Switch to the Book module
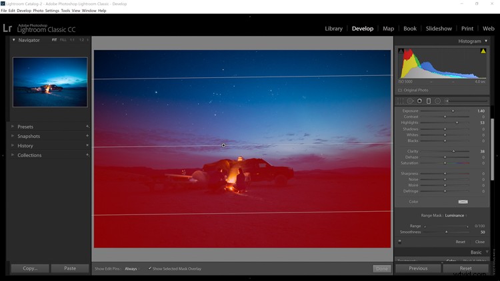Image resolution: width=500 pixels, height=281 pixels. 410,29
